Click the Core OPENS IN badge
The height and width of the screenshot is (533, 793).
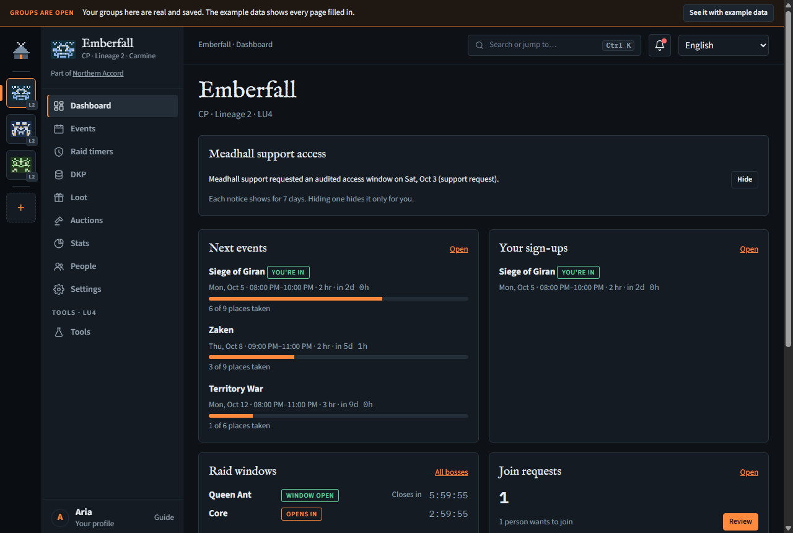click(x=302, y=514)
